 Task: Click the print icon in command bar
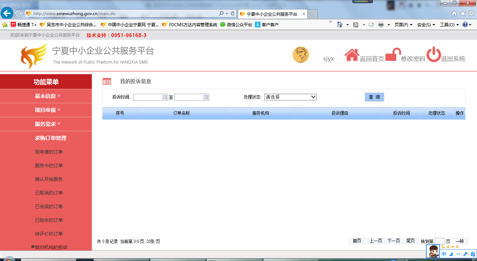click(381, 25)
